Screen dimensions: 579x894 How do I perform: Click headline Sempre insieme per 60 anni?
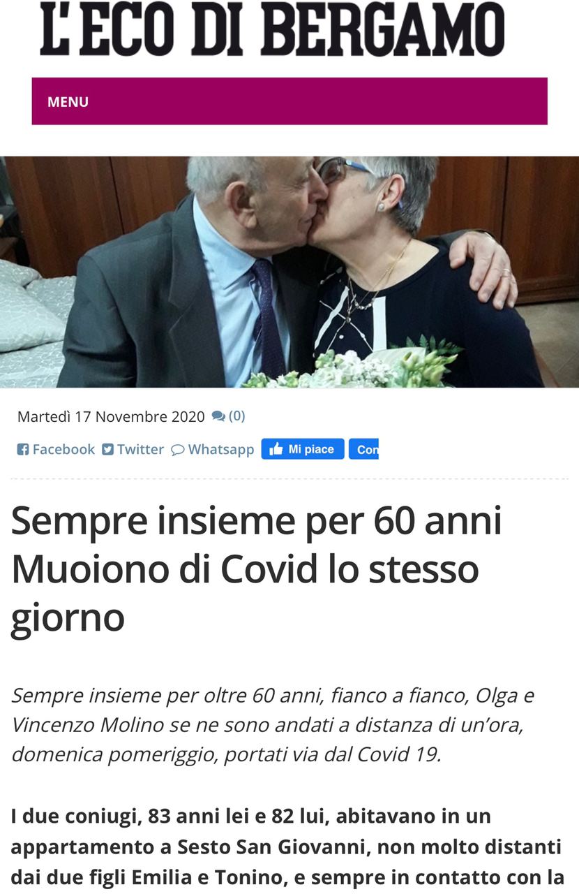click(257, 521)
